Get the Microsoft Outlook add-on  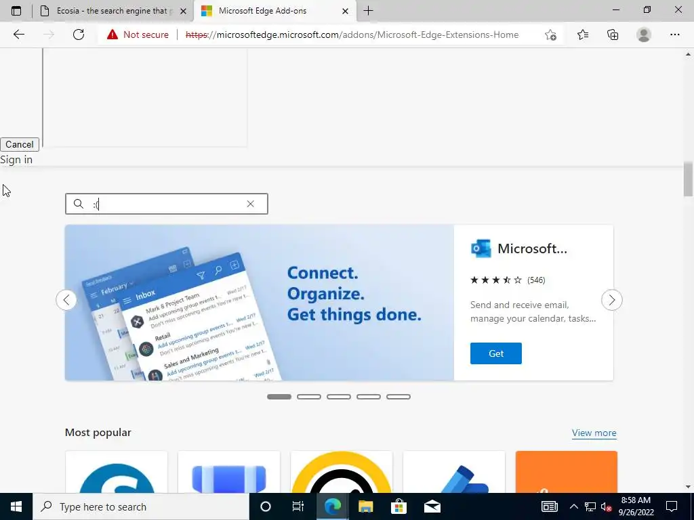495,353
